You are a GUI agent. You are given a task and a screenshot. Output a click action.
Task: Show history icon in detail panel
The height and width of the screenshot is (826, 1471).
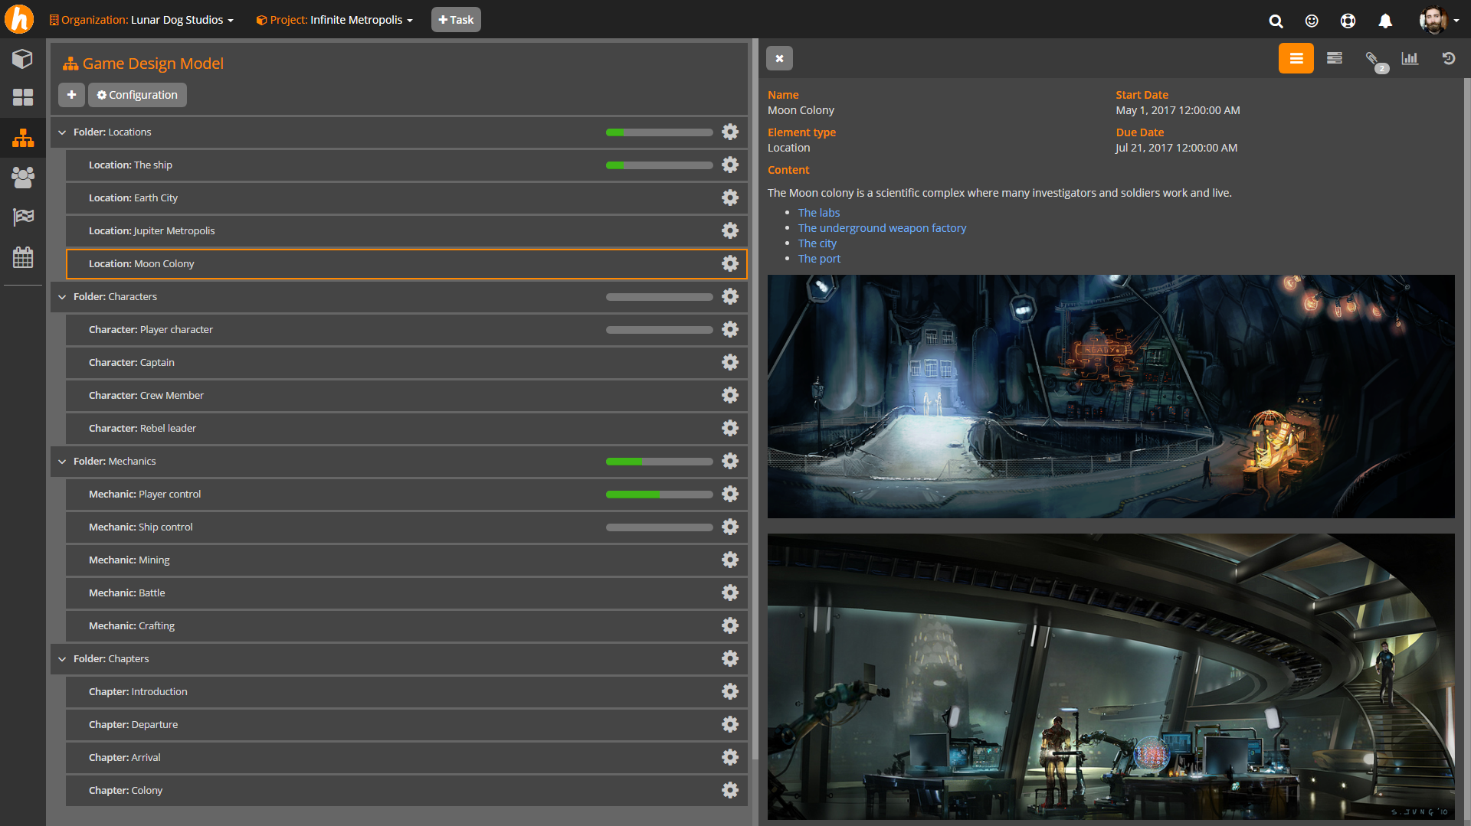pyautogui.click(x=1448, y=58)
